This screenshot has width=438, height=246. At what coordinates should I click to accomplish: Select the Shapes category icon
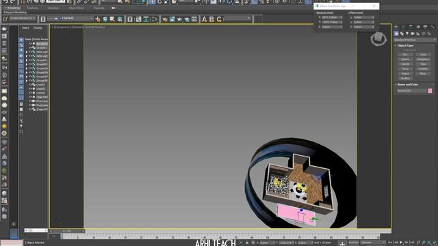(x=402, y=33)
